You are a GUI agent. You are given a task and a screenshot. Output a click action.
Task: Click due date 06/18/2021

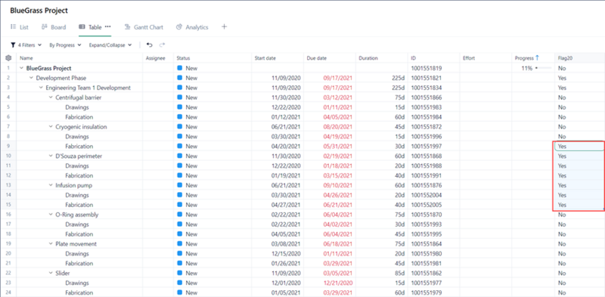pos(337,244)
